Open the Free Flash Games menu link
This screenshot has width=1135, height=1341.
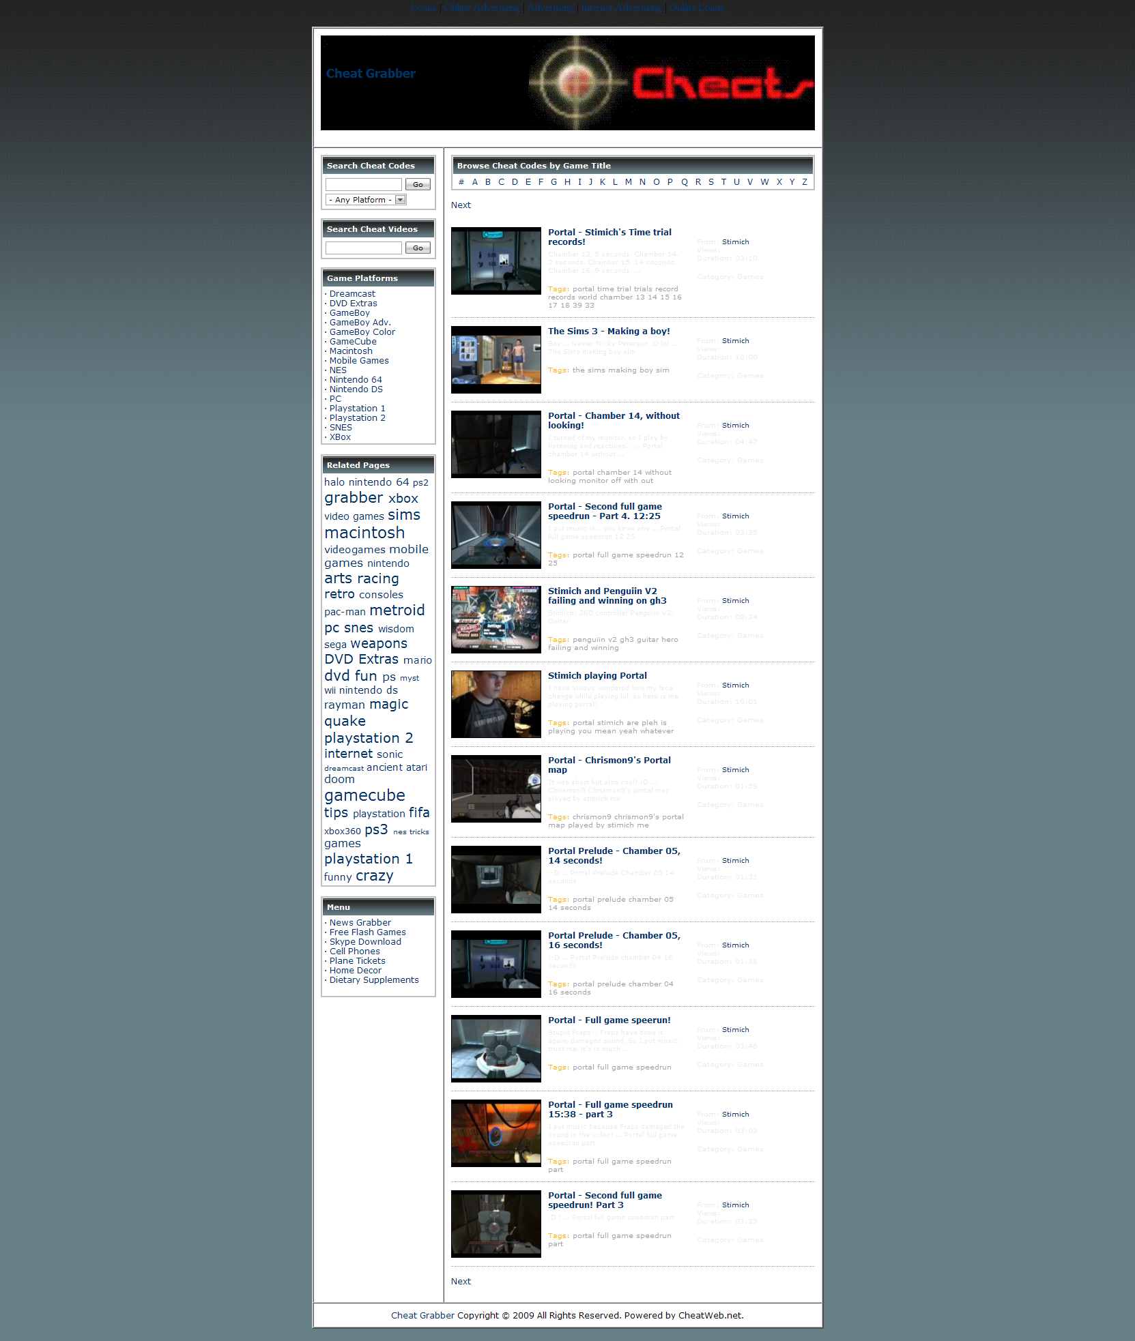click(x=367, y=932)
